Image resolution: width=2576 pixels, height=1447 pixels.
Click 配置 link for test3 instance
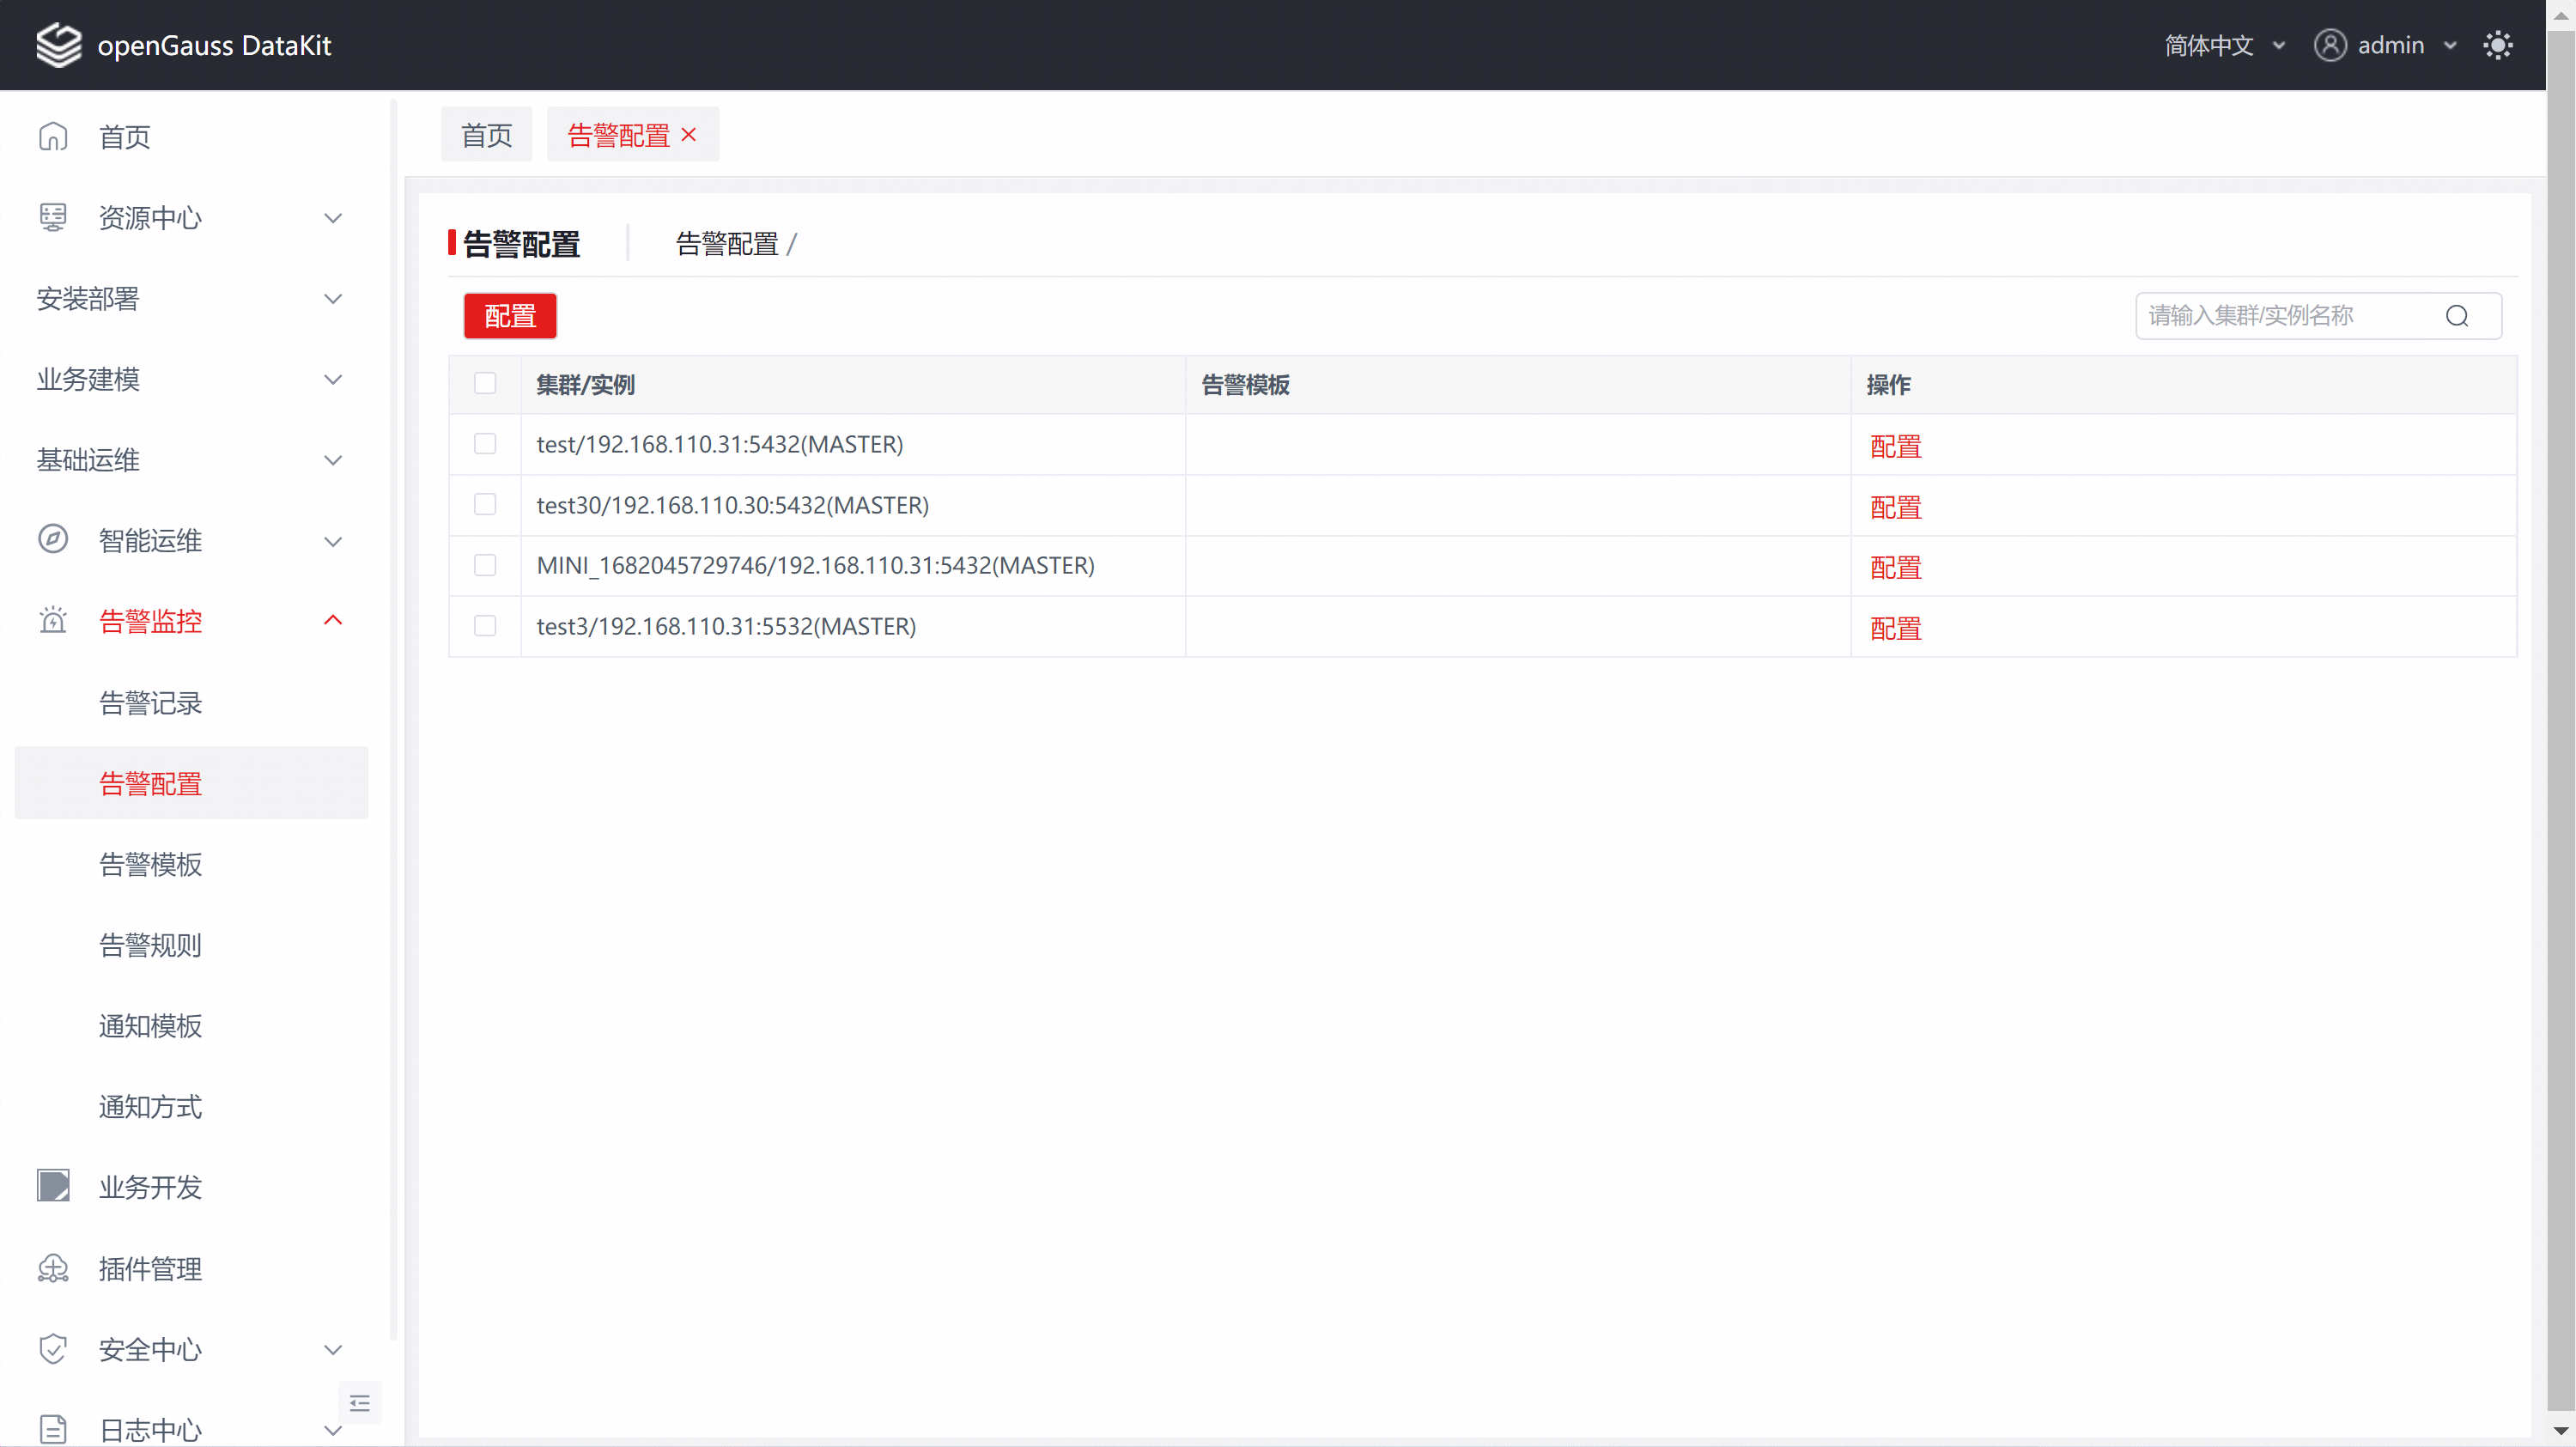(1895, 628)
